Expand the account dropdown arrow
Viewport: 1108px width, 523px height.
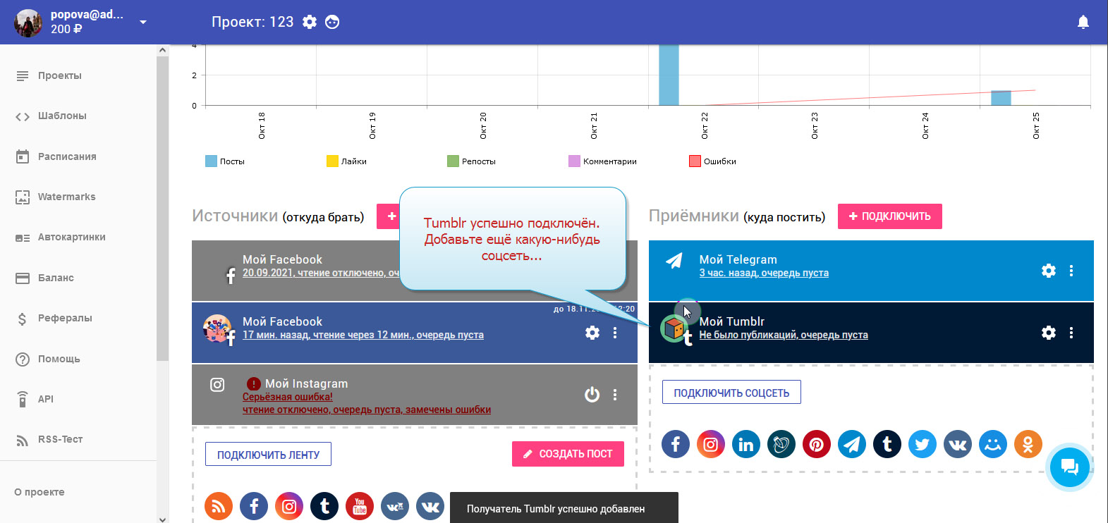(x=143, y=22)
